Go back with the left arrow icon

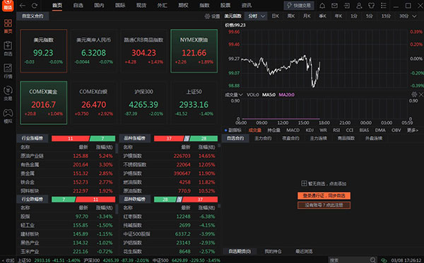pos(23,6)
